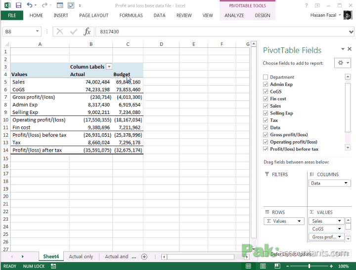The image size is (356, 270).
Task: Open the Column Labels filter dropdown
Action: [109, 67]
